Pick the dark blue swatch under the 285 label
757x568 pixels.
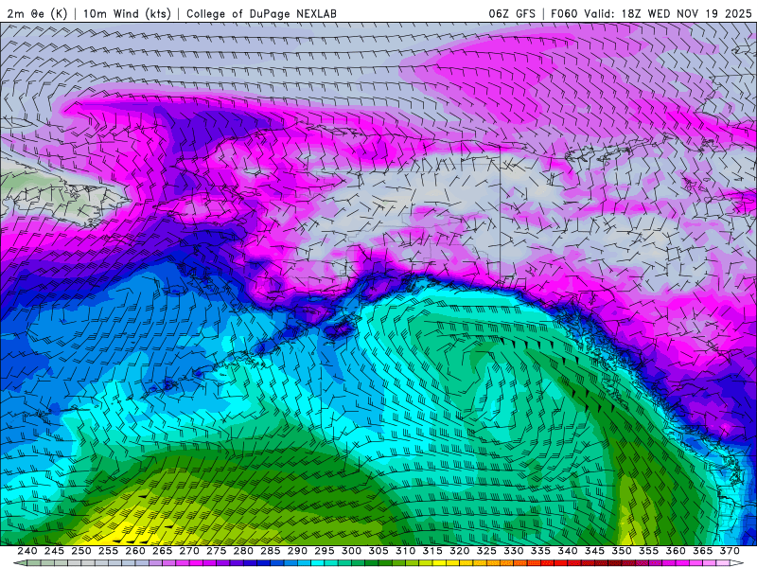(x=264, y=563)
